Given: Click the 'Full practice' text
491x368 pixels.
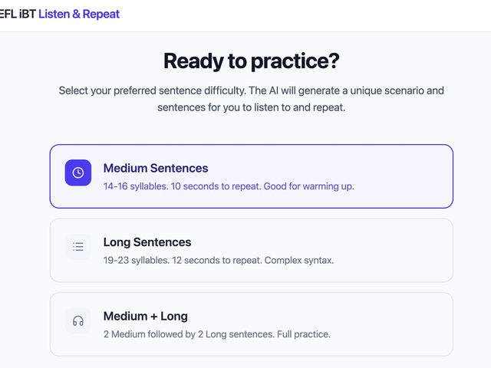Looking at the screenshot, I should (x=304, y=334).
